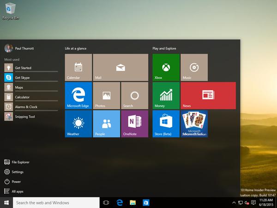This screenshot has height=208, width=277.
Task: Click the Search the web and Windows box
Action: (x=56, y=202)
